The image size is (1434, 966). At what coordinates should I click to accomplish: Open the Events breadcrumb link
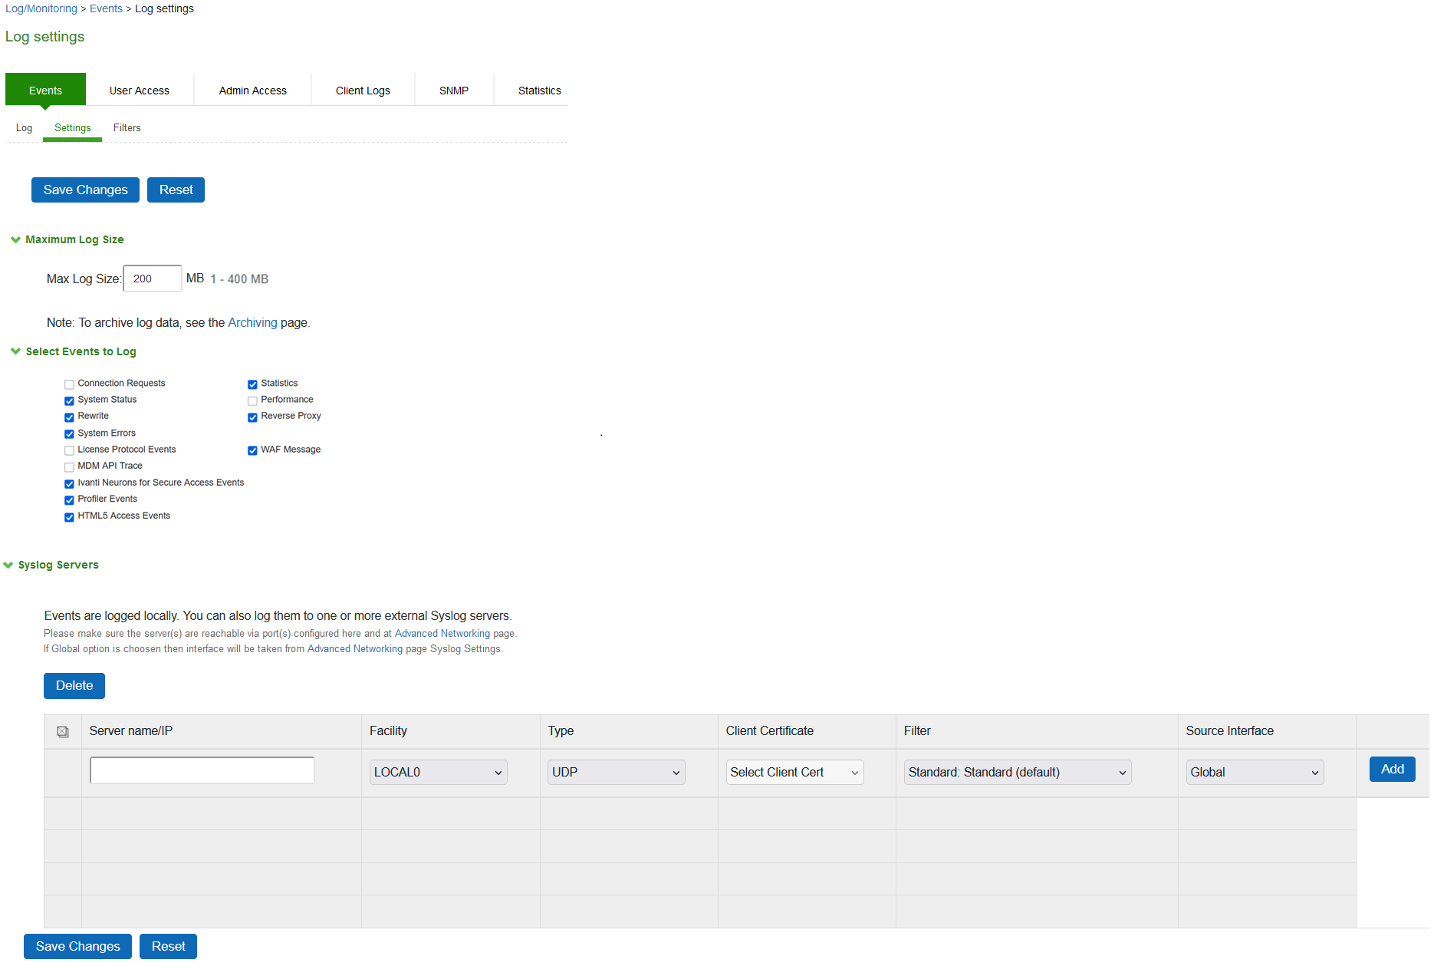click(x=106, y=8)
